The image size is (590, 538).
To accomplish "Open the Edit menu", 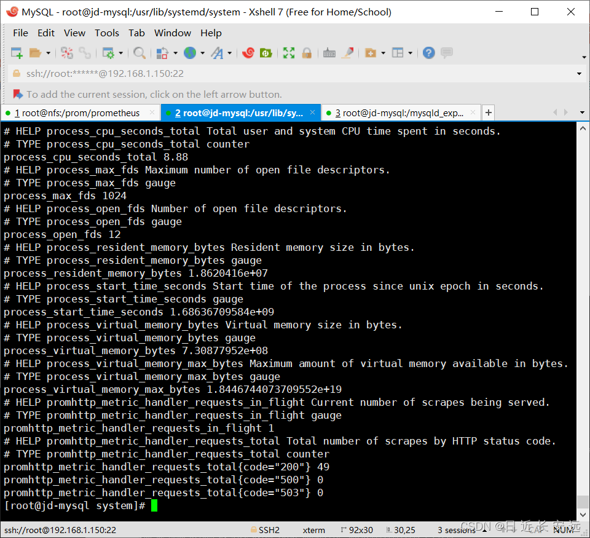I will 46,33.
